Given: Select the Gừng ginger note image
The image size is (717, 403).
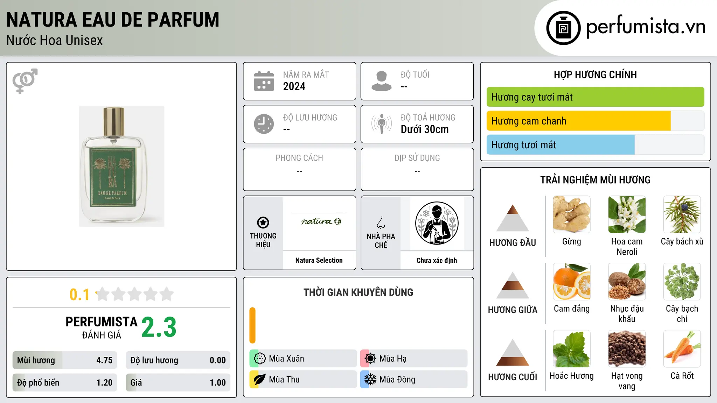Looking at the screenshot, I should coord(572,214).
